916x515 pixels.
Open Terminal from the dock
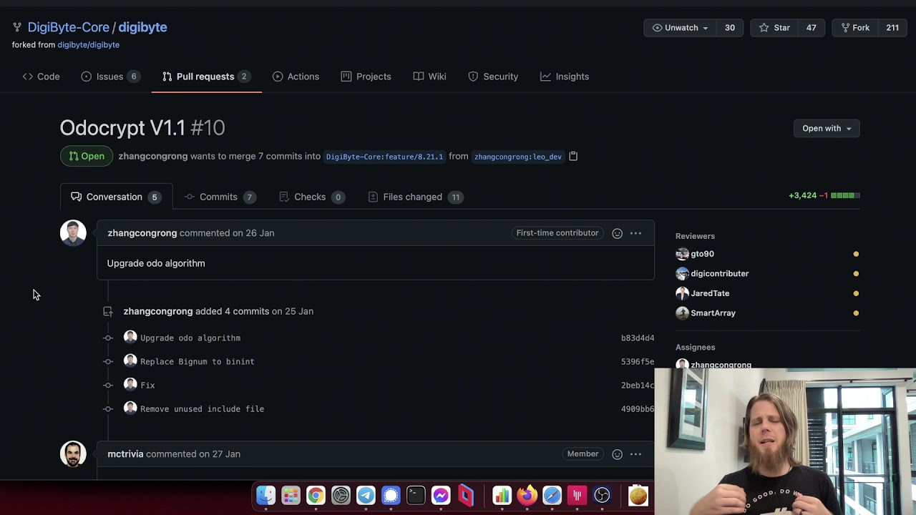click(416, 495)
